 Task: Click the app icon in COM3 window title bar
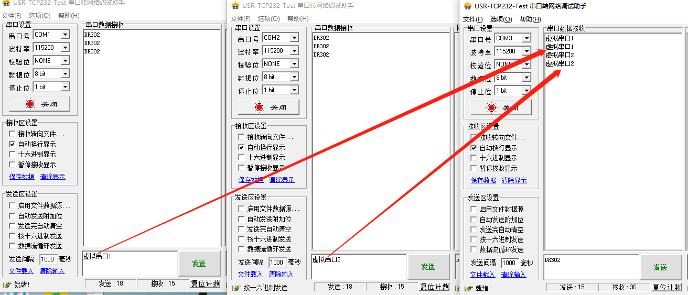pyautogui.click(x=467, y=6)
